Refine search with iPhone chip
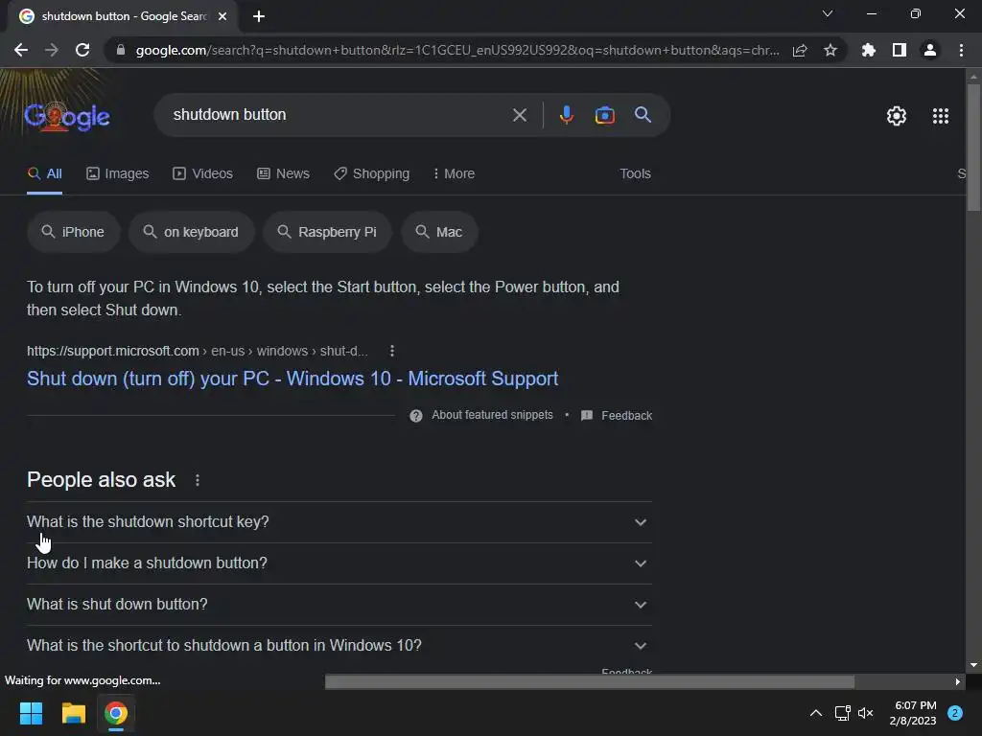The image size is (982, 736). [x=73, y=232]
